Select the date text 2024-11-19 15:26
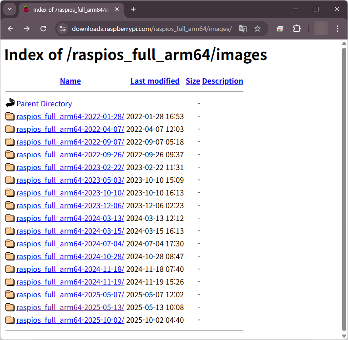The width and height of the screenshot is (348, 340). pyautogui.click(x=155, y=282)
